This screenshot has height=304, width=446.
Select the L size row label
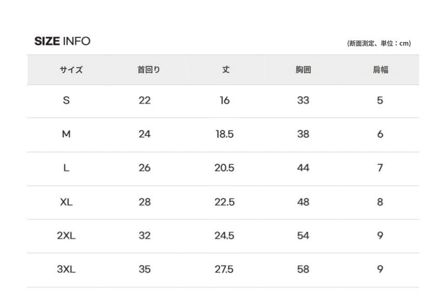[x=66, y=168]
